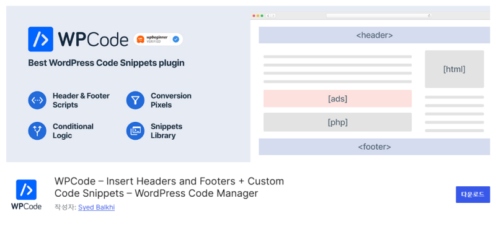The image size is (496, 227).
Task: Click the <footer> block in mockup
Action: tap(374, 147)
